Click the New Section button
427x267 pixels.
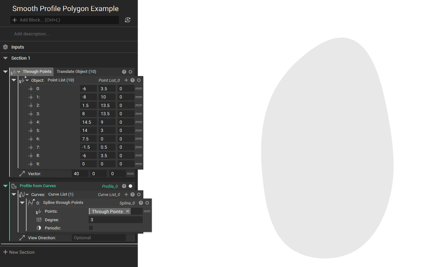point(19,252)
